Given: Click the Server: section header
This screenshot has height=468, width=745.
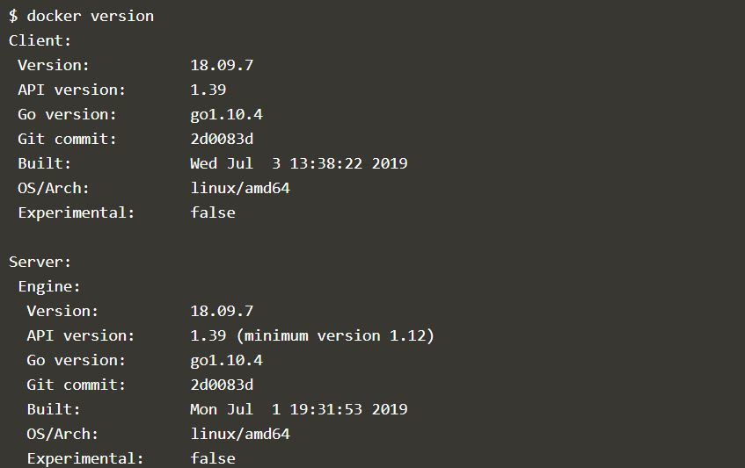Looking at the screenshot, I should point(40,262).
